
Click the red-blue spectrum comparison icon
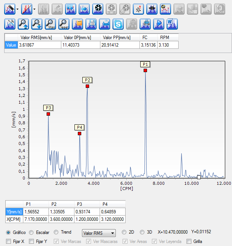tap(27, 9)
